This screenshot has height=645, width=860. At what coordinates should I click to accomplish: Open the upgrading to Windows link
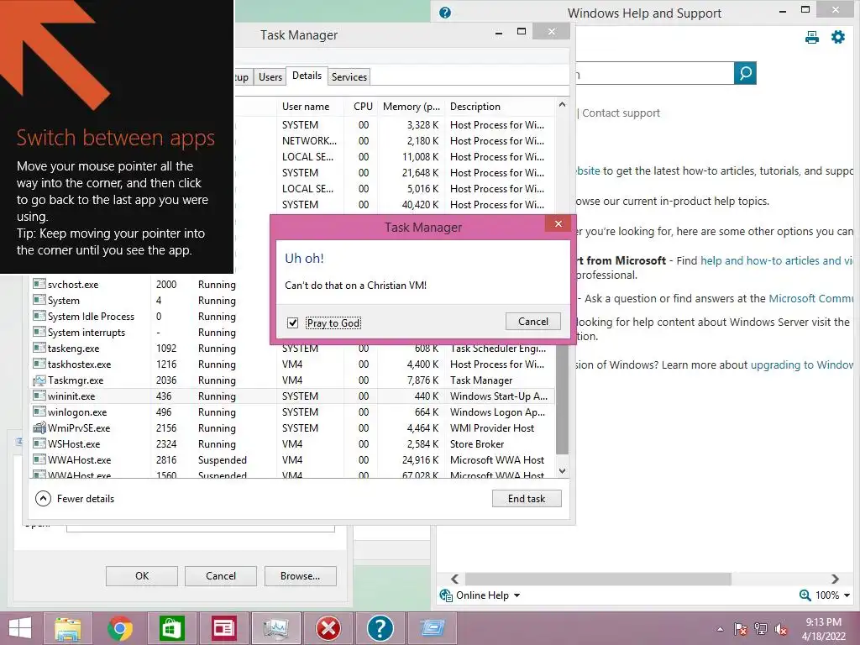pyautogui.click(x=802, y=364)
